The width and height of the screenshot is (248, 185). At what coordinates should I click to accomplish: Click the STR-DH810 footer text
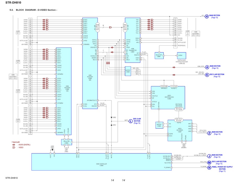(11, 178)
